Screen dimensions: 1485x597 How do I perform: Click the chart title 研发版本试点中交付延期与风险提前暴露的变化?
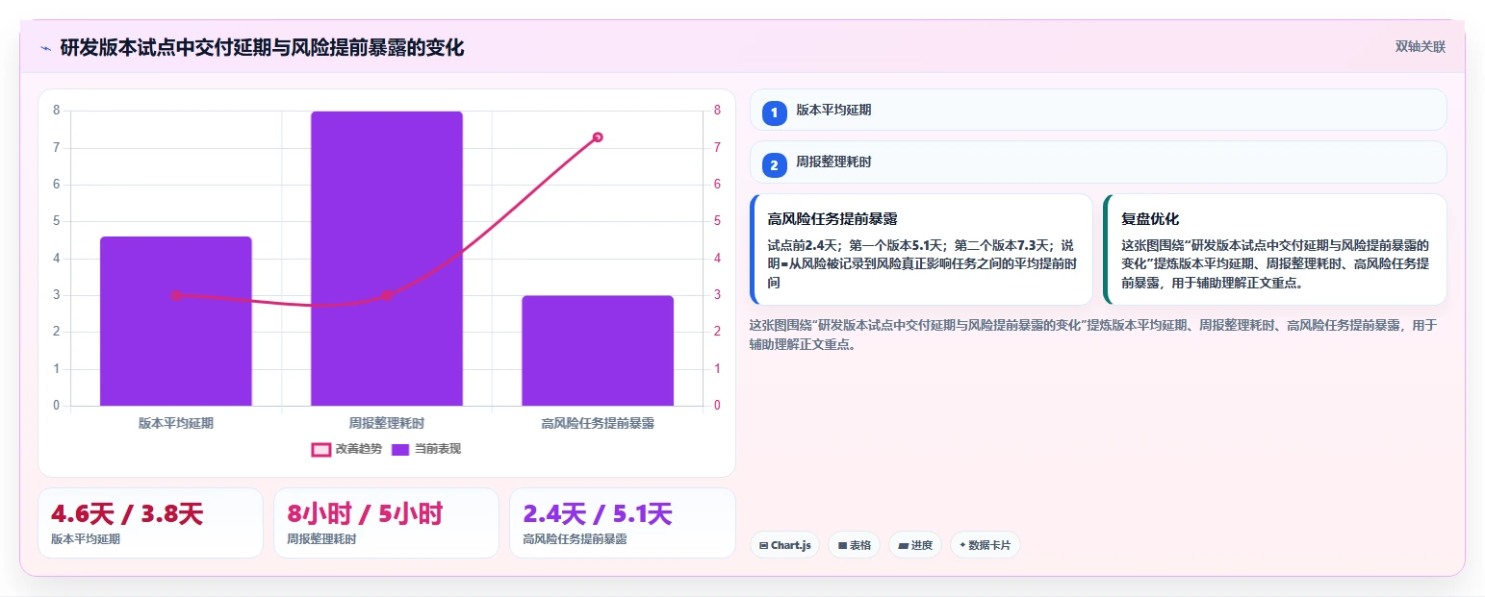[x=262, y=47]
